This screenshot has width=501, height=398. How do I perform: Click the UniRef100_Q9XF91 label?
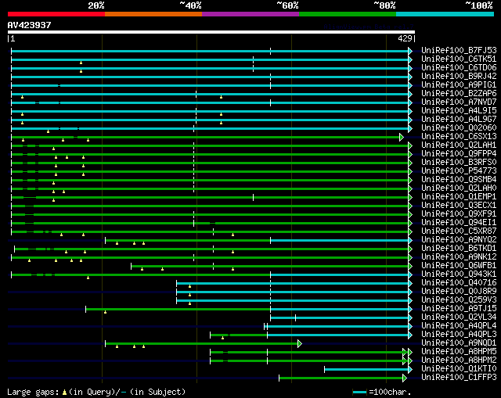(459, 214)
